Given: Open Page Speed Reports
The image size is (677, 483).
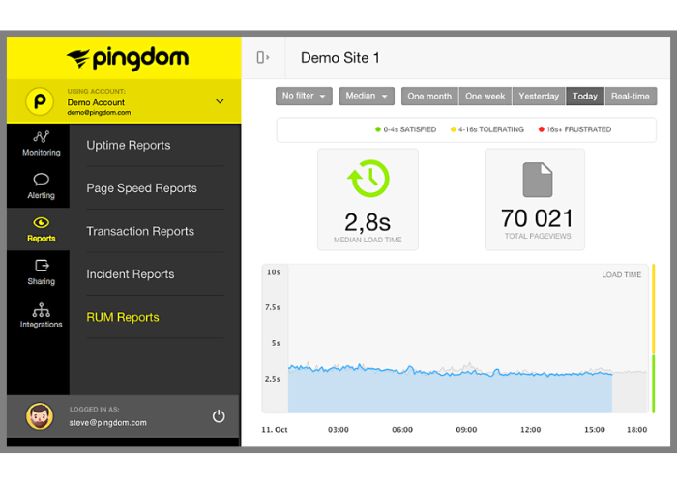Looking at the screenshot, I should (x=141, y=188).
